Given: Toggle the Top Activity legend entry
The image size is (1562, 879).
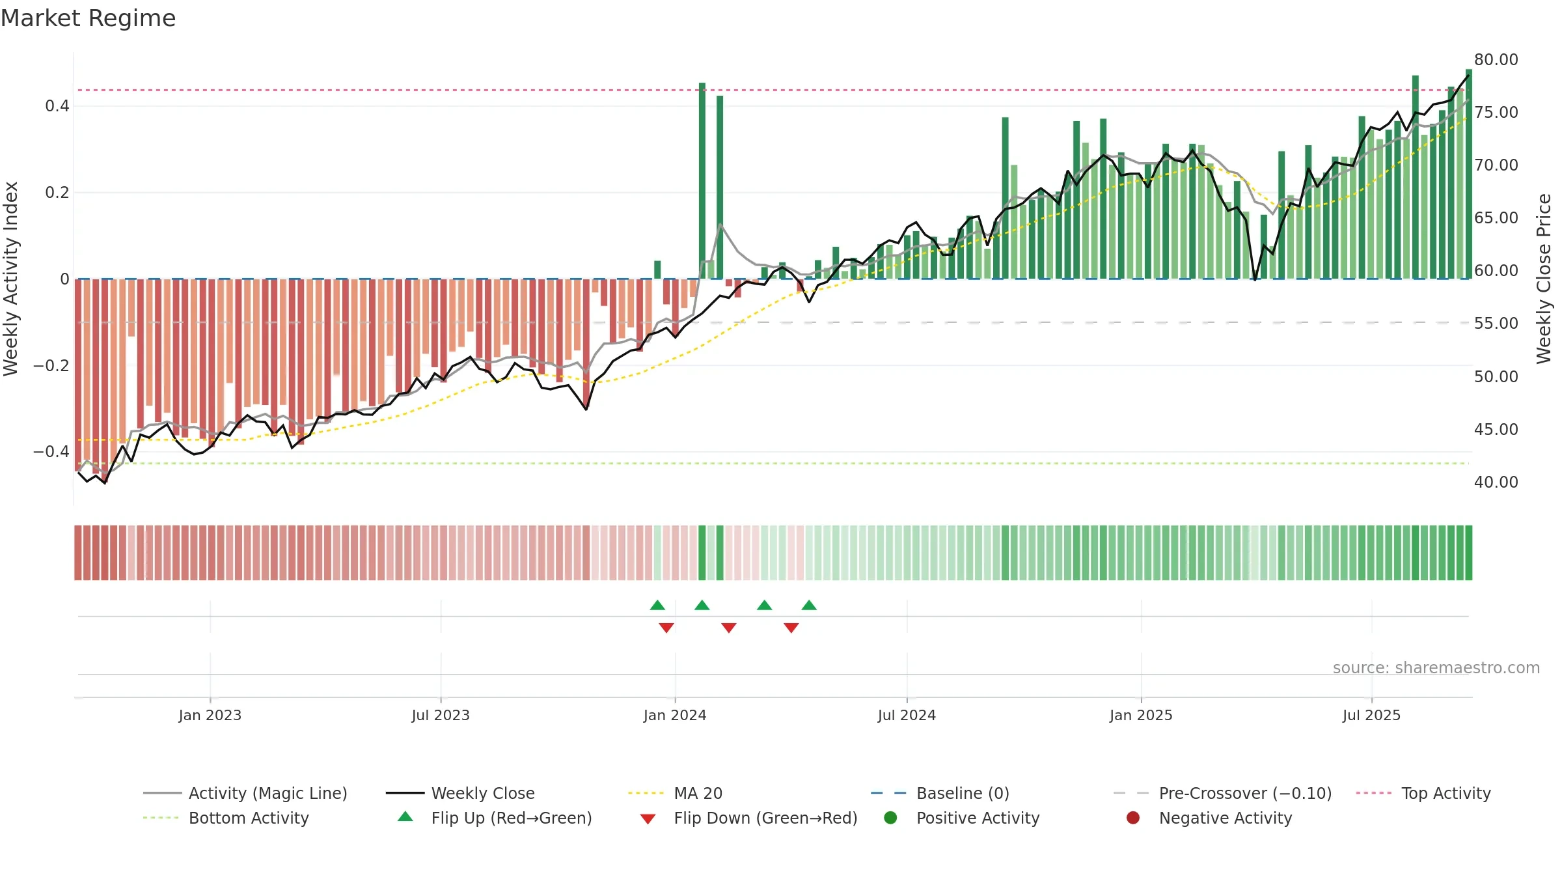Looking at the screenshot, I should [1423, 793].
